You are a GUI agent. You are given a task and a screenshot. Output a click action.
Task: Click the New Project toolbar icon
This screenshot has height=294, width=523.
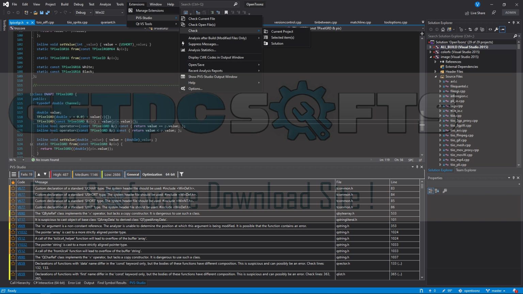(26, 13)
